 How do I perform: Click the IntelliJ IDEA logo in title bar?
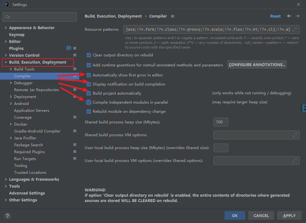[x=6, y=4]
